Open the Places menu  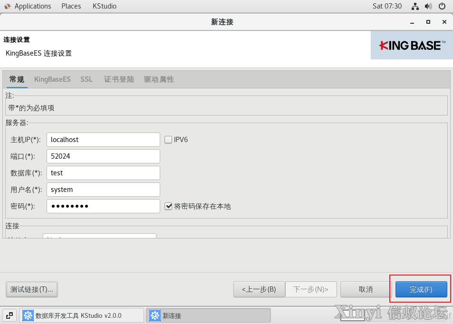click(71, 6)
